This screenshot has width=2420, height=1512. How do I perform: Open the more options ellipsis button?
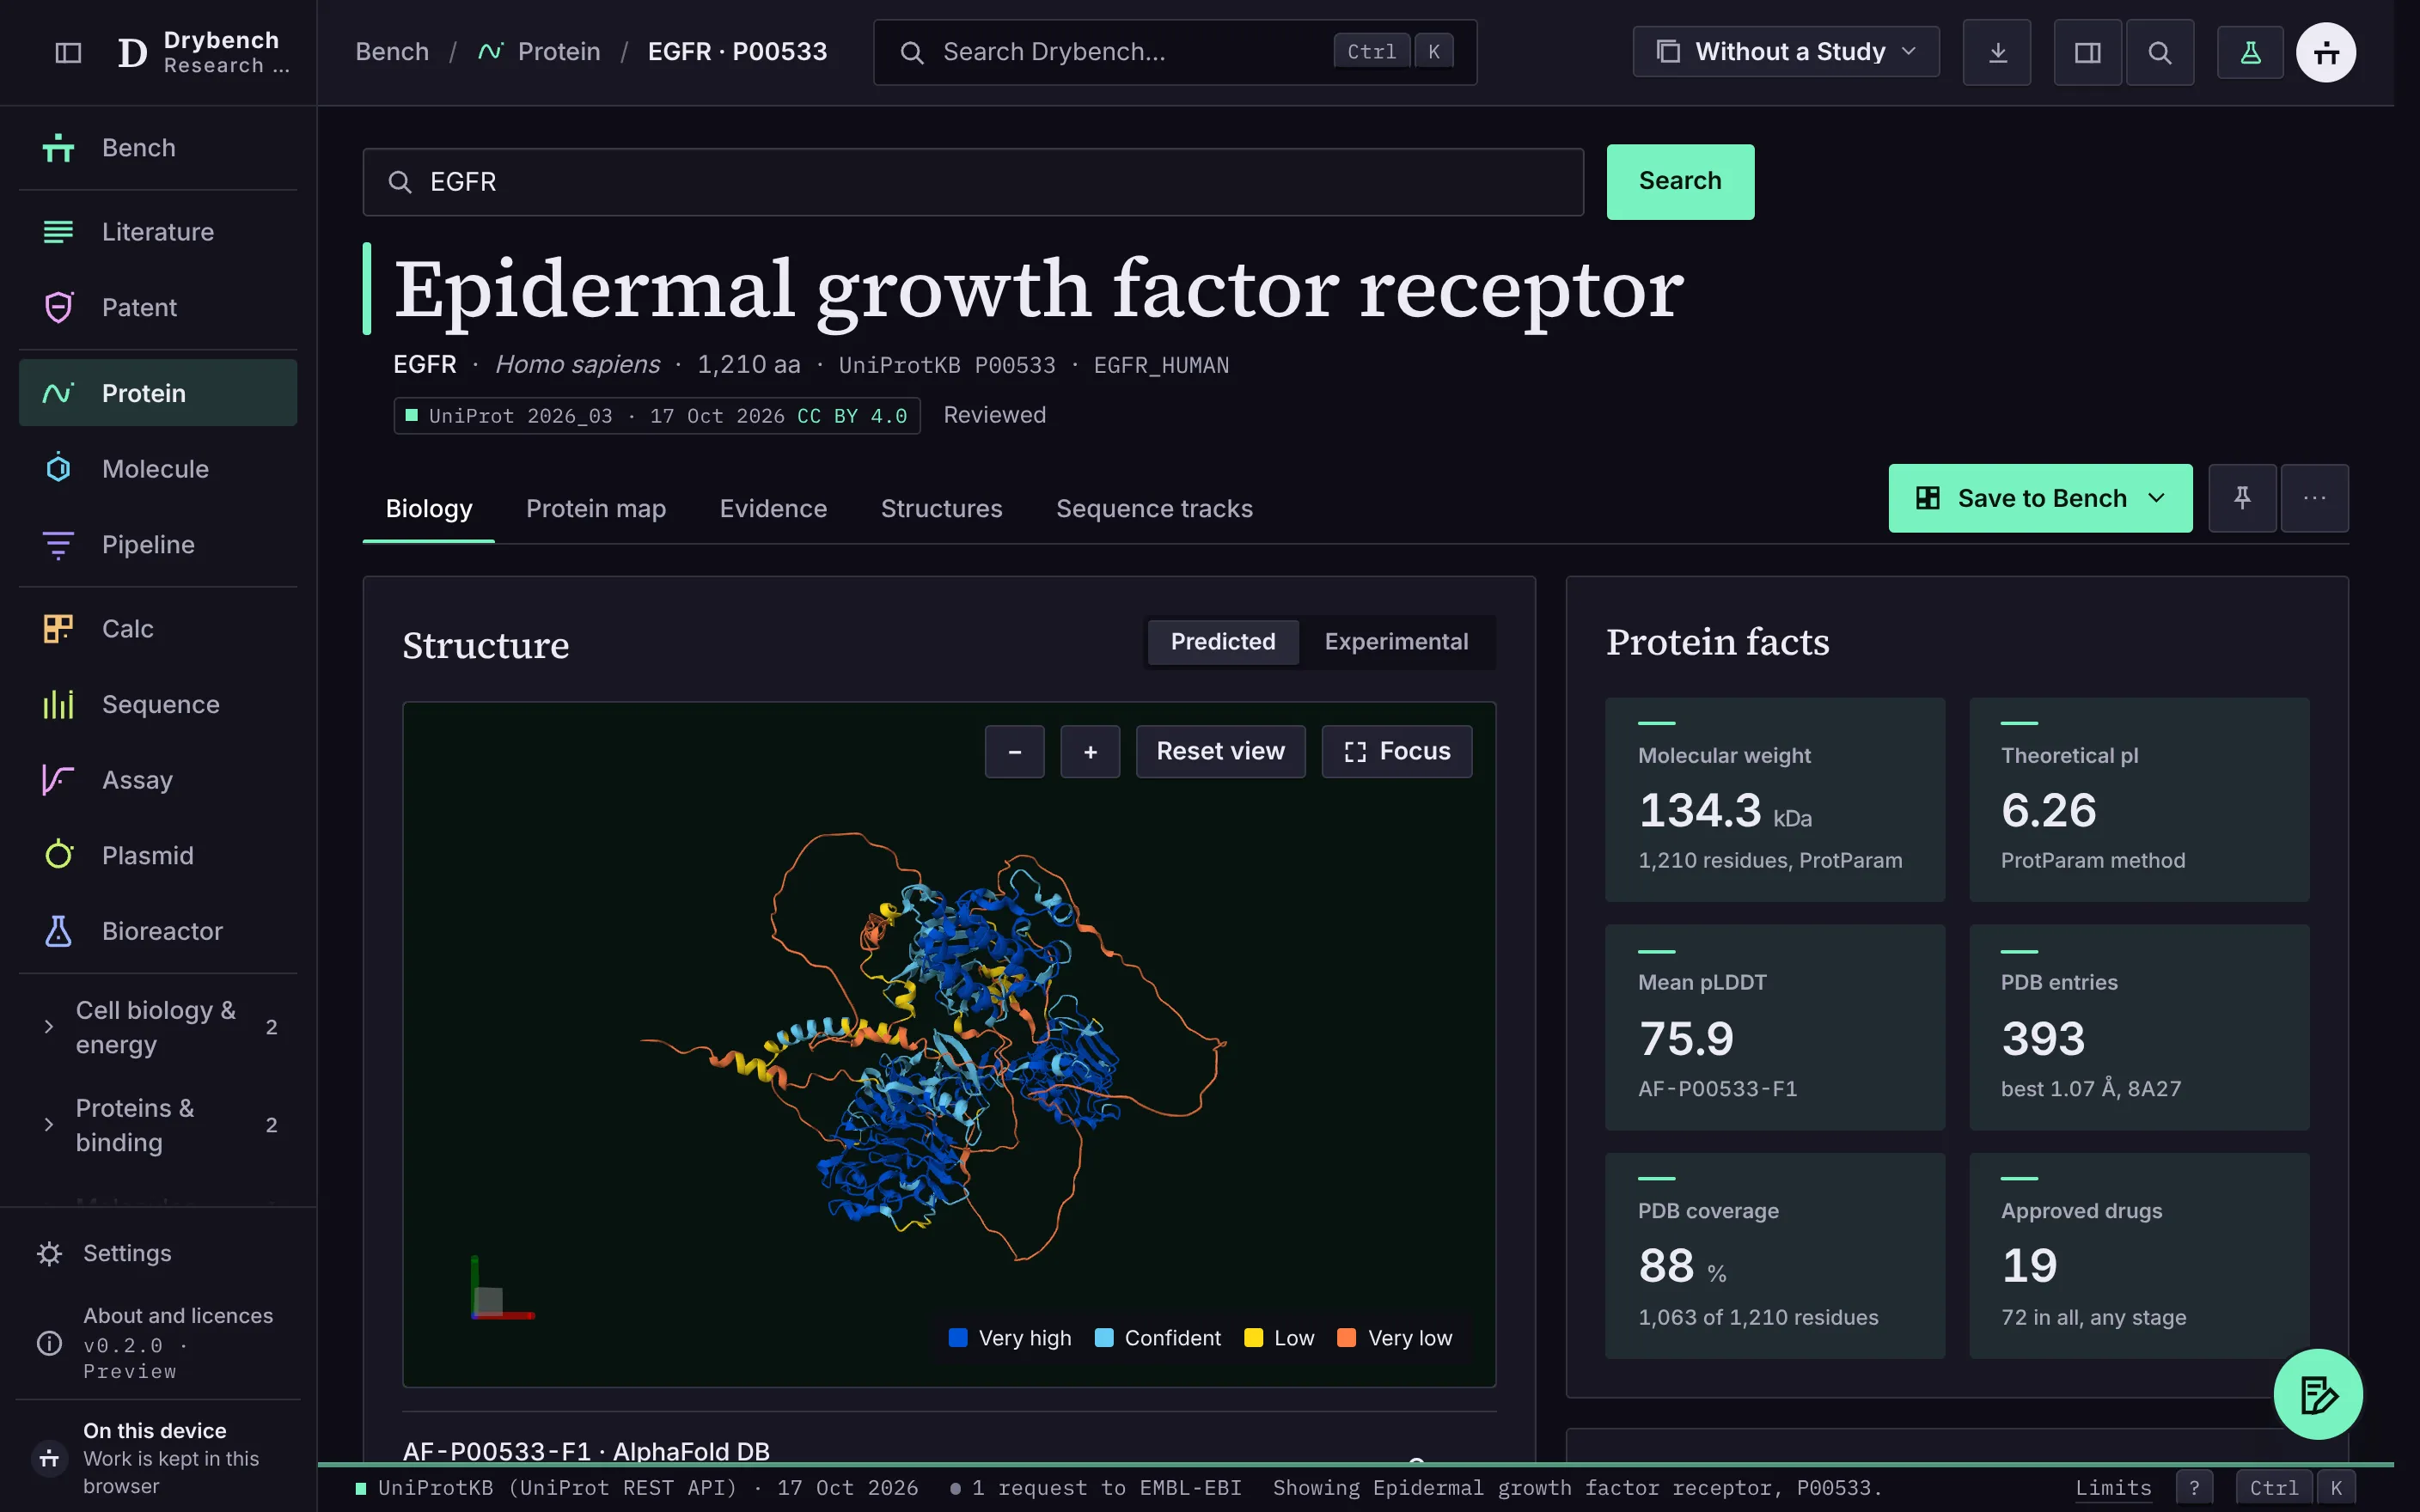(x=2315, y=498)
